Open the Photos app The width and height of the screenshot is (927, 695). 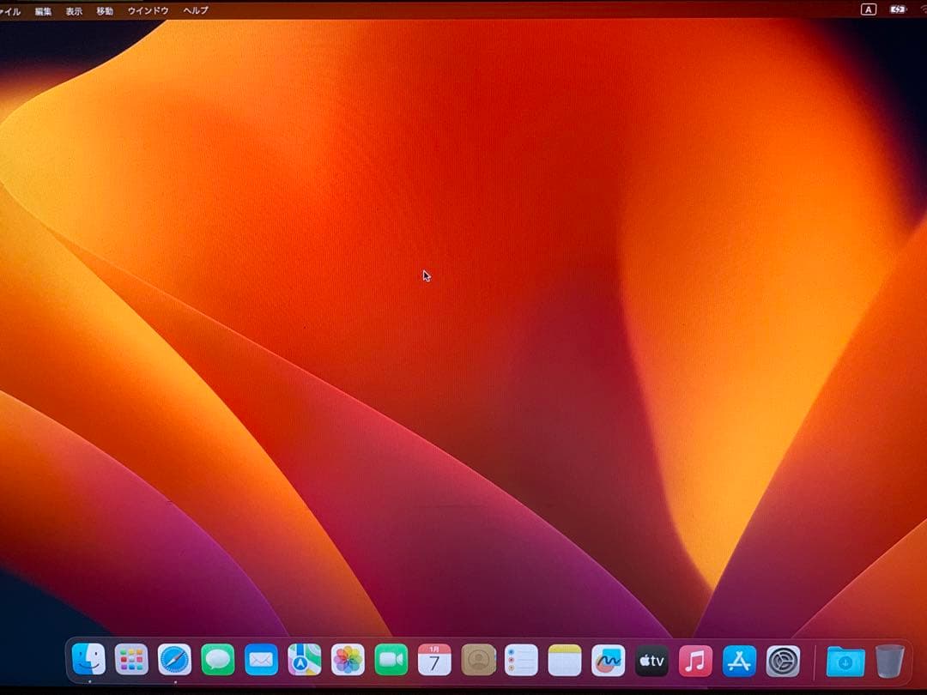tap(348, 659)
